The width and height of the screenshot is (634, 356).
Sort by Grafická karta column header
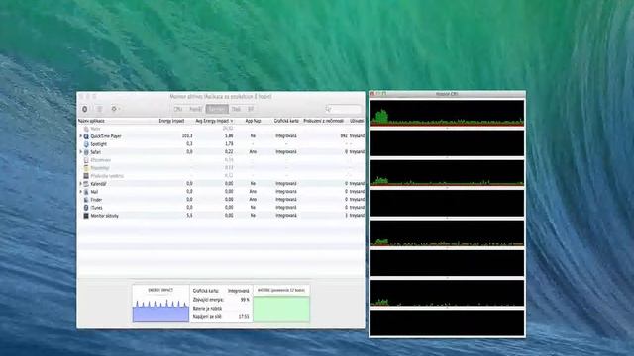(x=286, y=121)
